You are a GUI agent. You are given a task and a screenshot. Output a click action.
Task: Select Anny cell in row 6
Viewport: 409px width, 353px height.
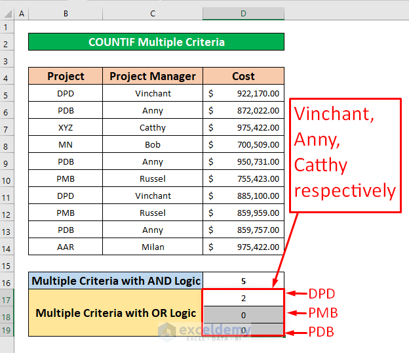(x=153, y=110)
